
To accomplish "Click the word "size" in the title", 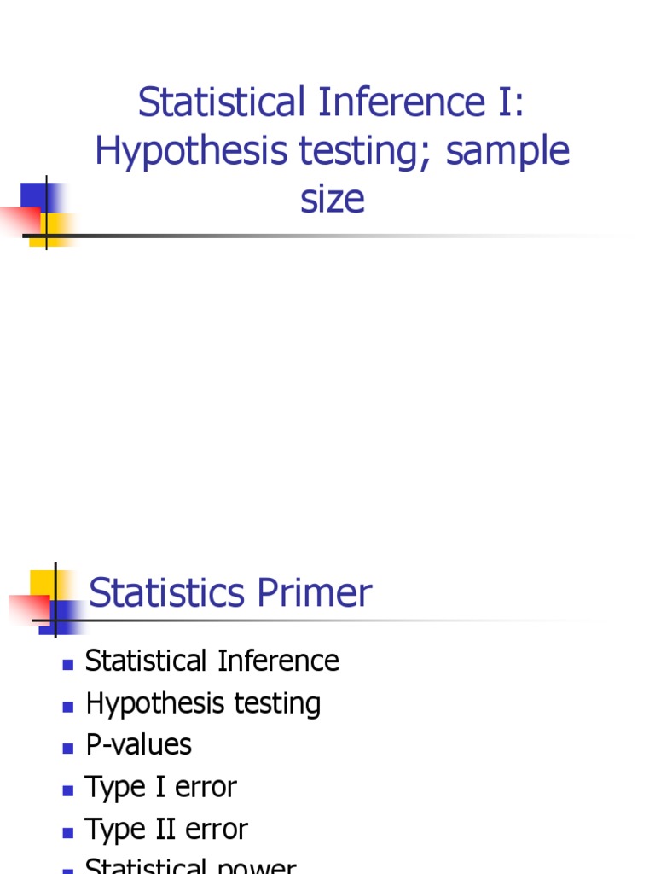I will tap(333, 200).
